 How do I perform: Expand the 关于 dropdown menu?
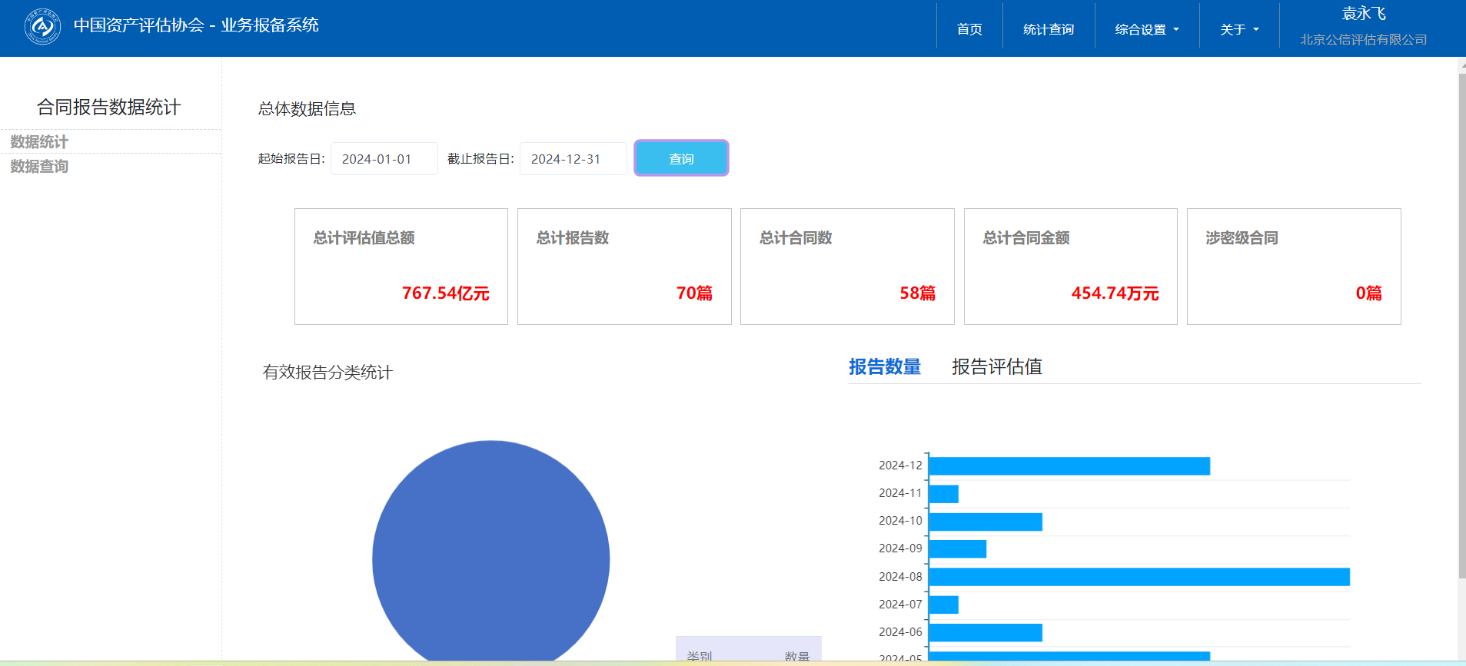point(1238,29)
